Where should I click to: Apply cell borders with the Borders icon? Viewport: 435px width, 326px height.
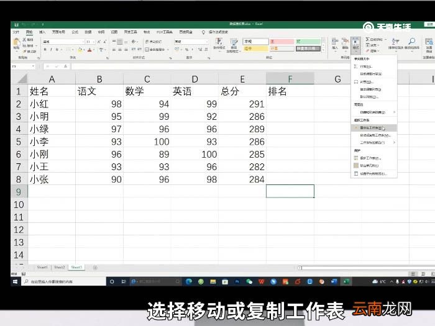[68, 50]
